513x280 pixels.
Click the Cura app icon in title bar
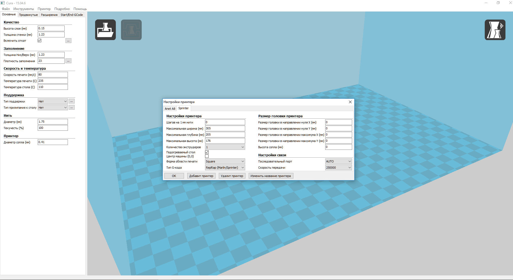point(3,3)
